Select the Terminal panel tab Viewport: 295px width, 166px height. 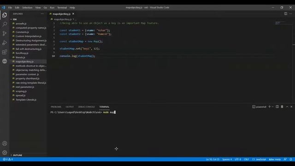(104, 107)
